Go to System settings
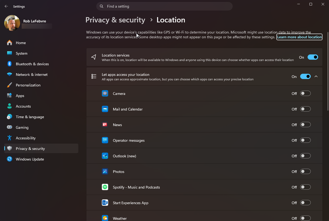The height and width of the screenshot is (221, 329). 41,53
